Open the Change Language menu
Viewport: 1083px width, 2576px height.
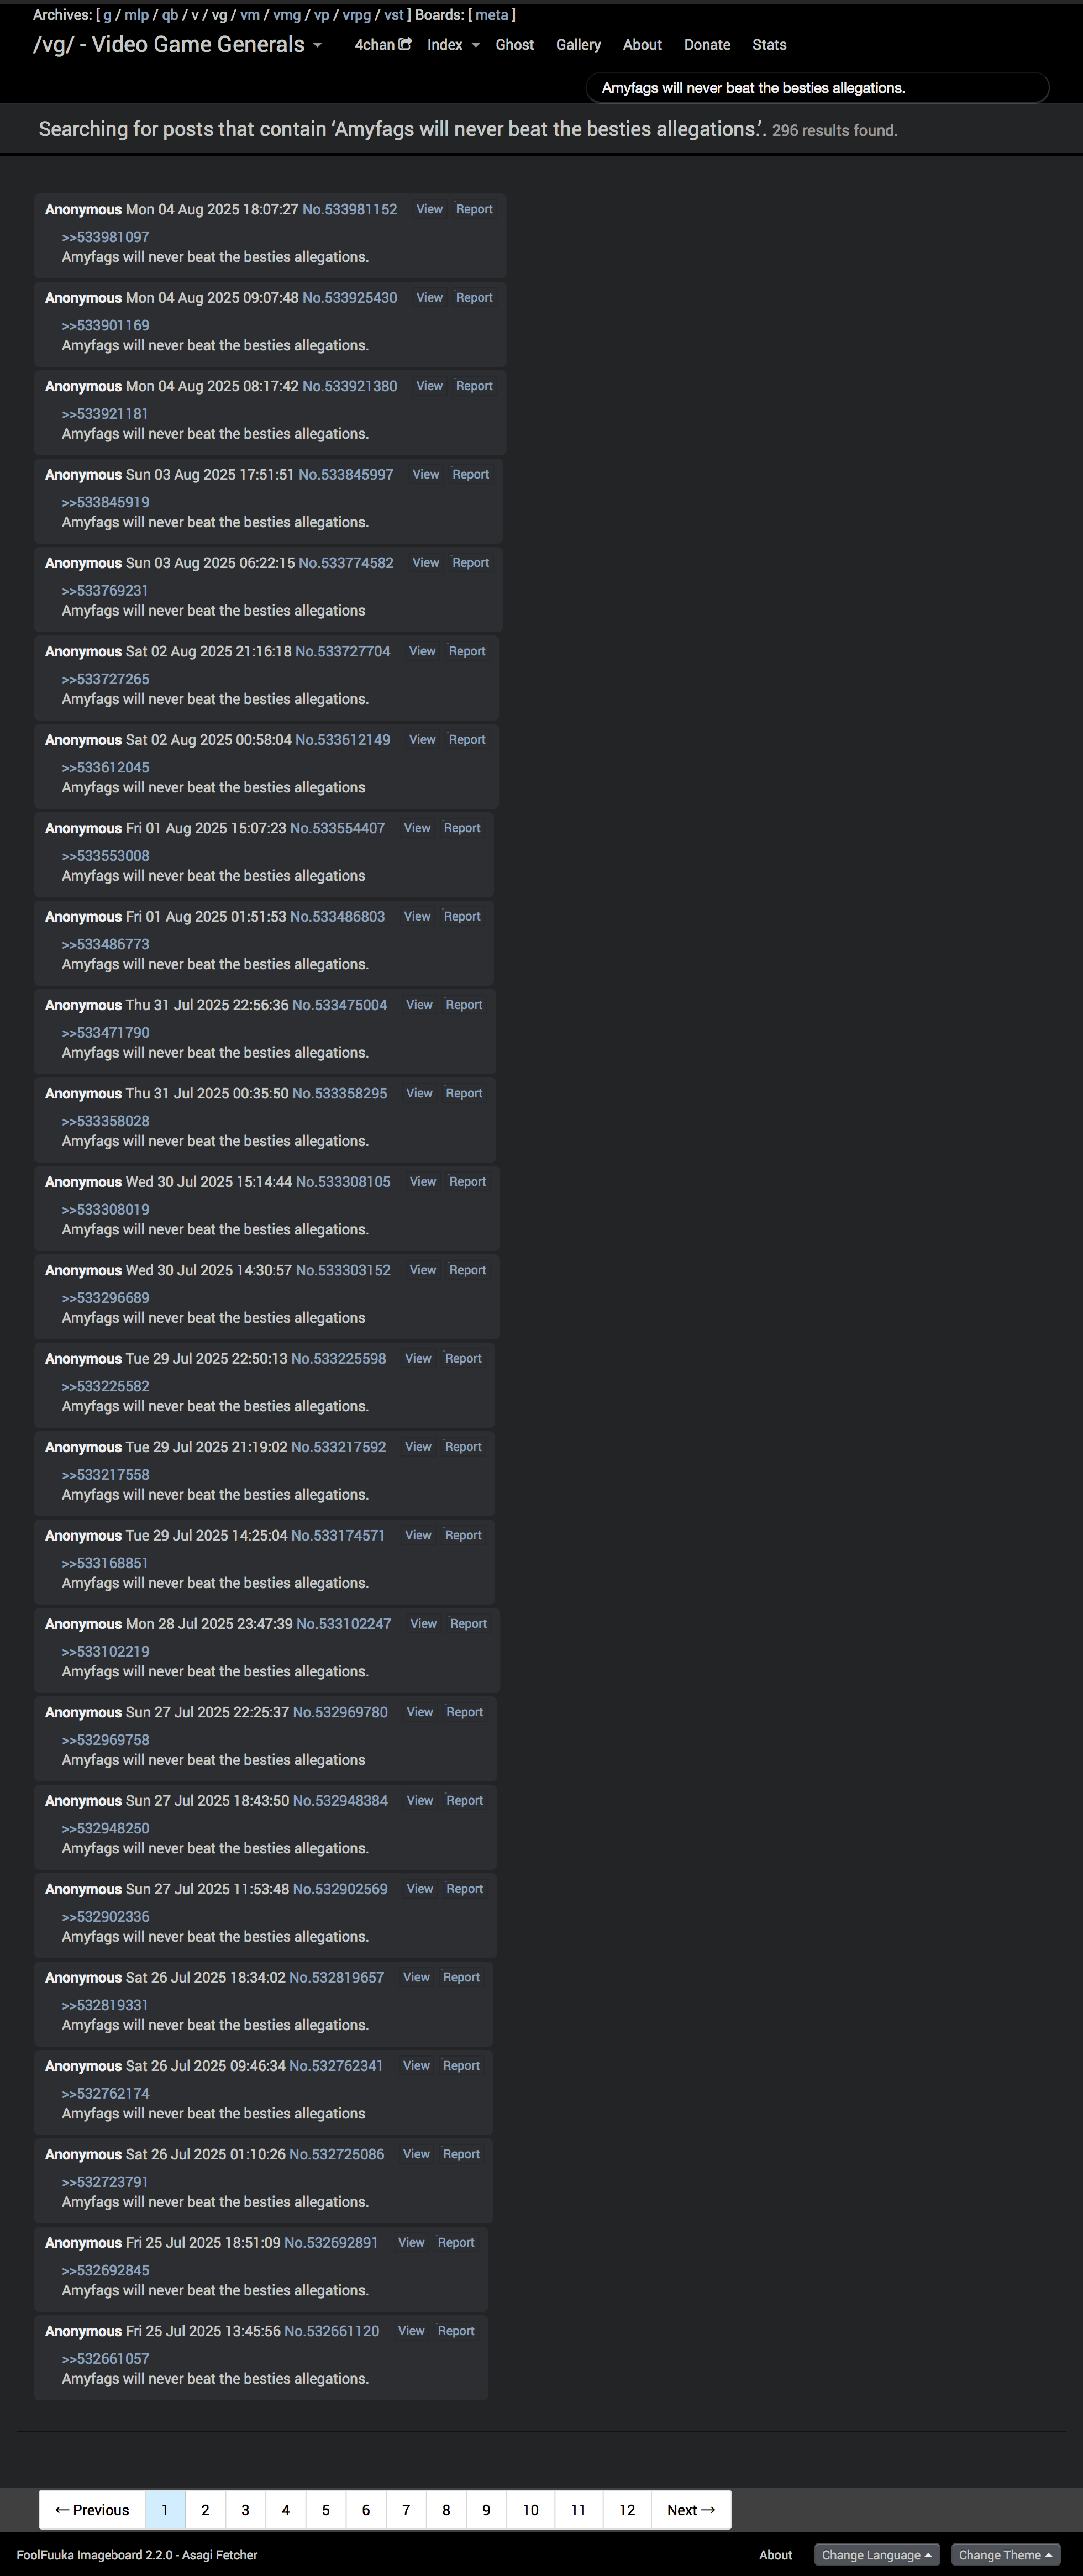876,2555
